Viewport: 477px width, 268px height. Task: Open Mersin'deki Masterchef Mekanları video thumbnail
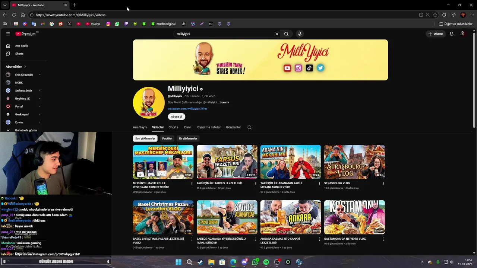[163, 162]
